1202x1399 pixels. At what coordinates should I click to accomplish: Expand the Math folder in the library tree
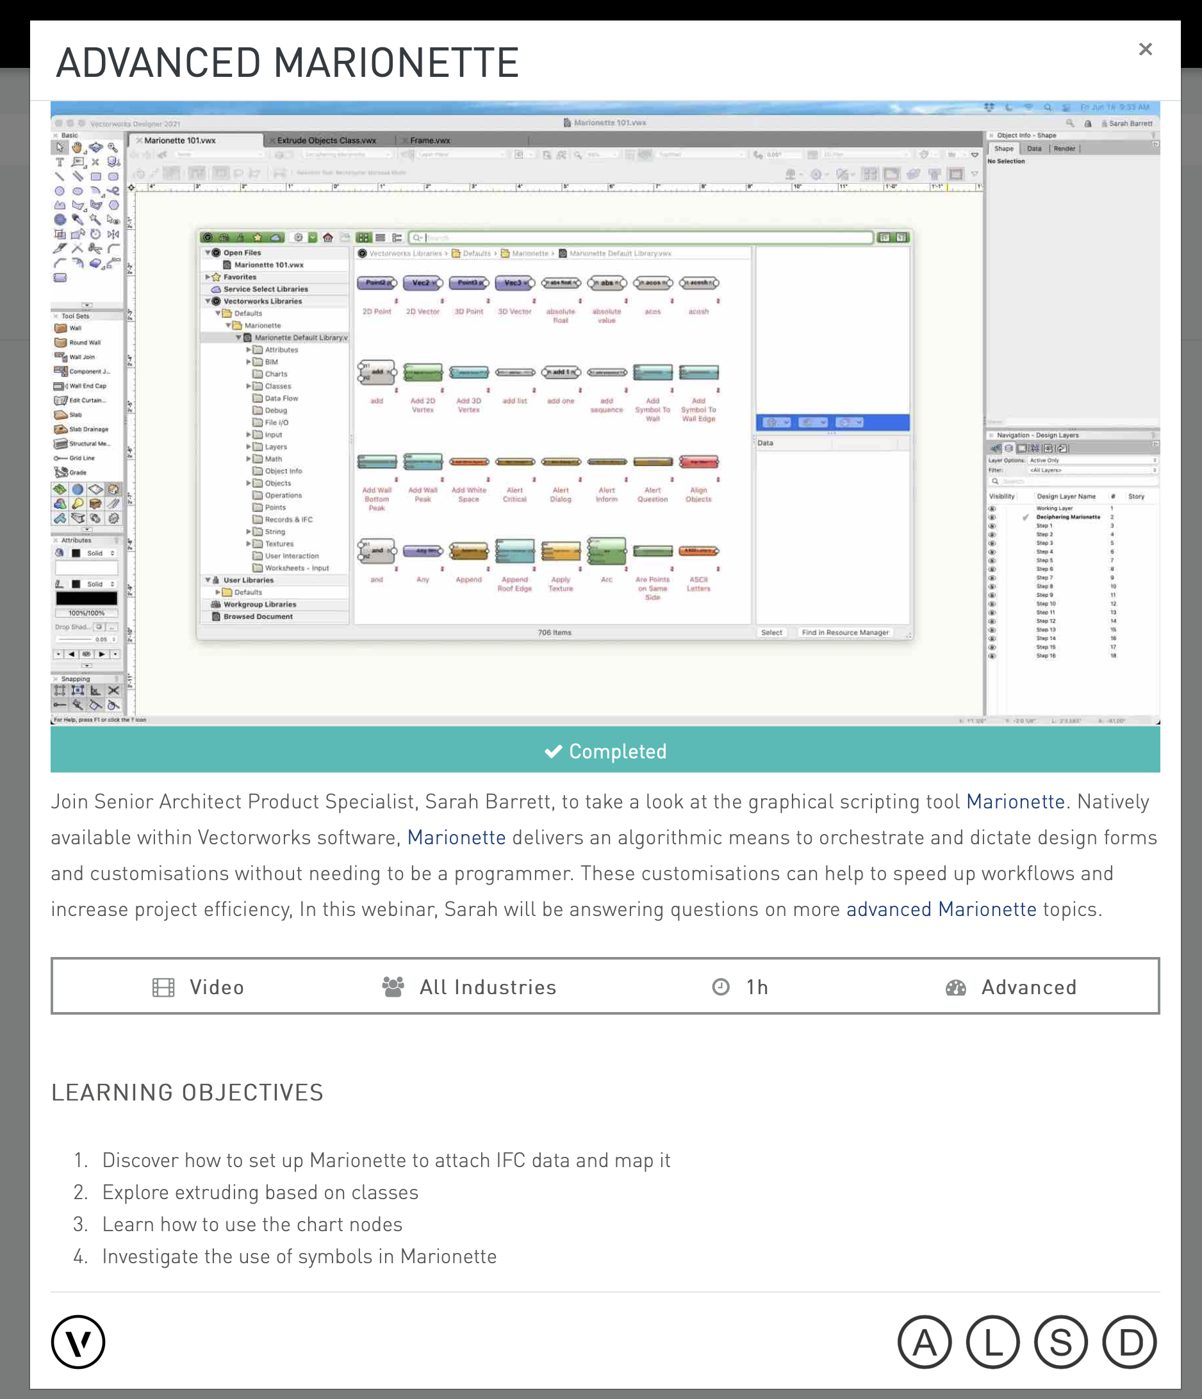249,459
